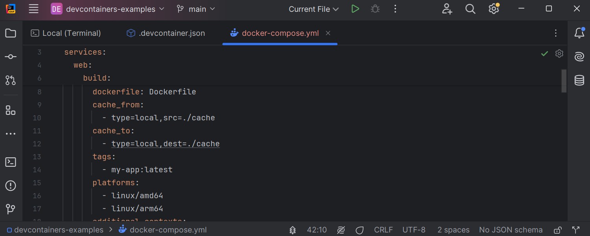Open the AI Assistant panel
Viewport: 590px width, 236px height.
[579, 56]
